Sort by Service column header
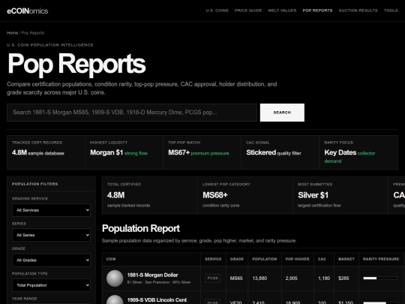Viewport: 405px width, 304px height. click(x=213, y=259)
